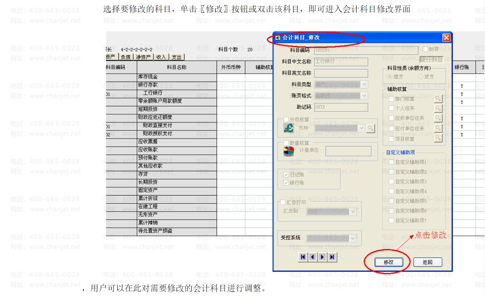
Task: Switch to the 收入 tab
Action: click(x=161, y=57)
